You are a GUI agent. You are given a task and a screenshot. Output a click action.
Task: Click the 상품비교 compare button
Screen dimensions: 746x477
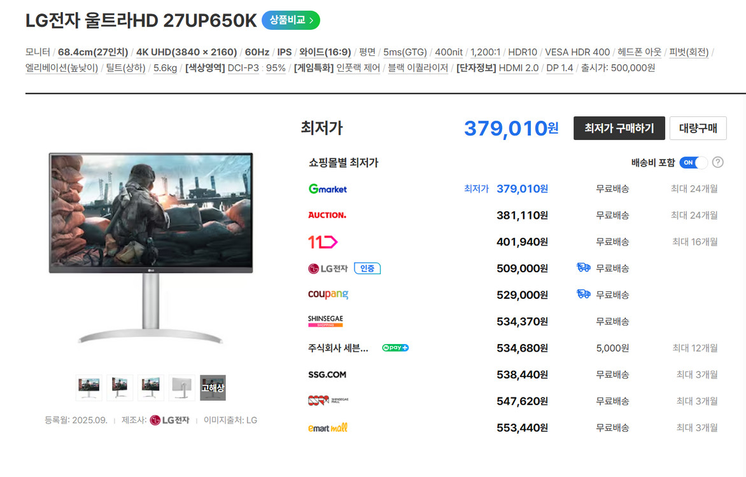[x=291, y=20]
